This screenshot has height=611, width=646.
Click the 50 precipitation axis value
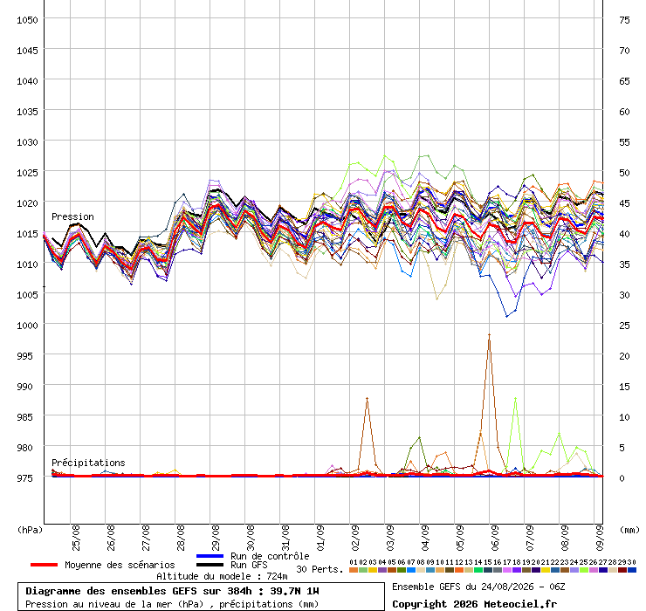[624, 173]
